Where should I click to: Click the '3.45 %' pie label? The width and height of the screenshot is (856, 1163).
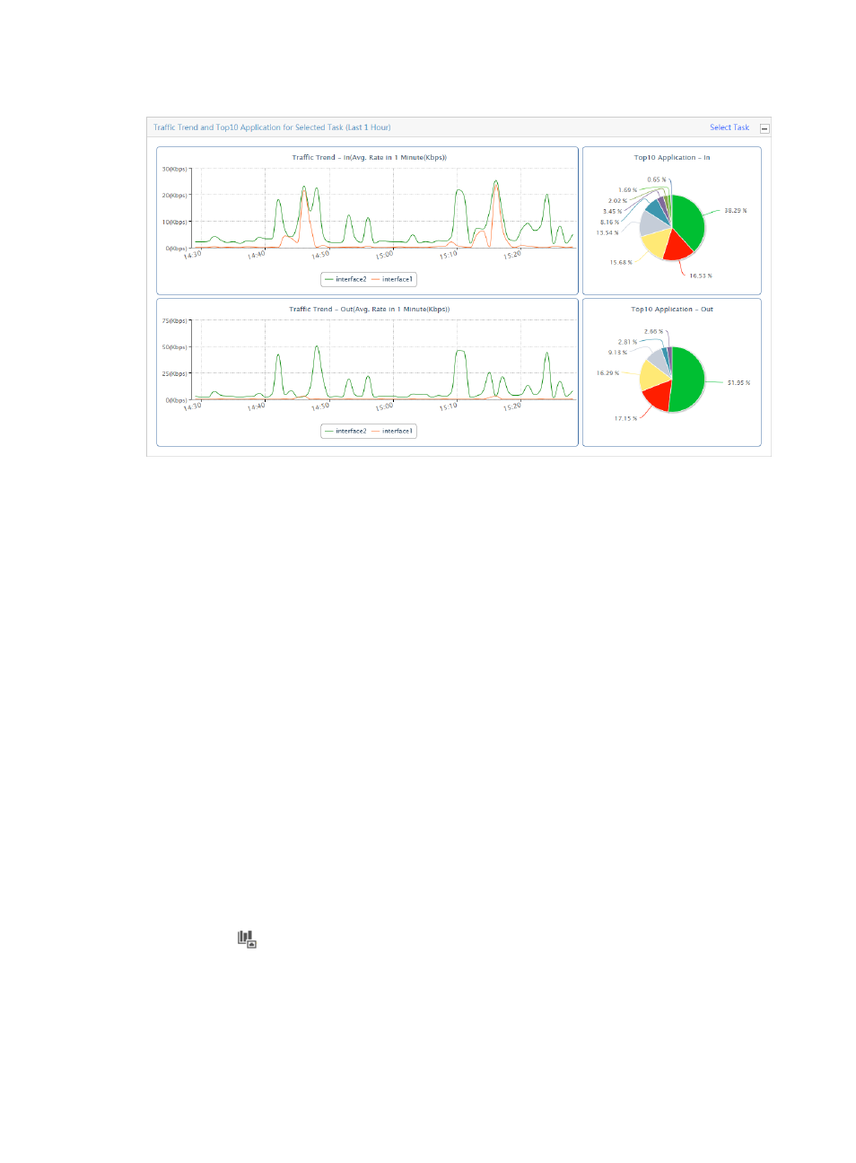pyautogui.click(x=612, y=211)
